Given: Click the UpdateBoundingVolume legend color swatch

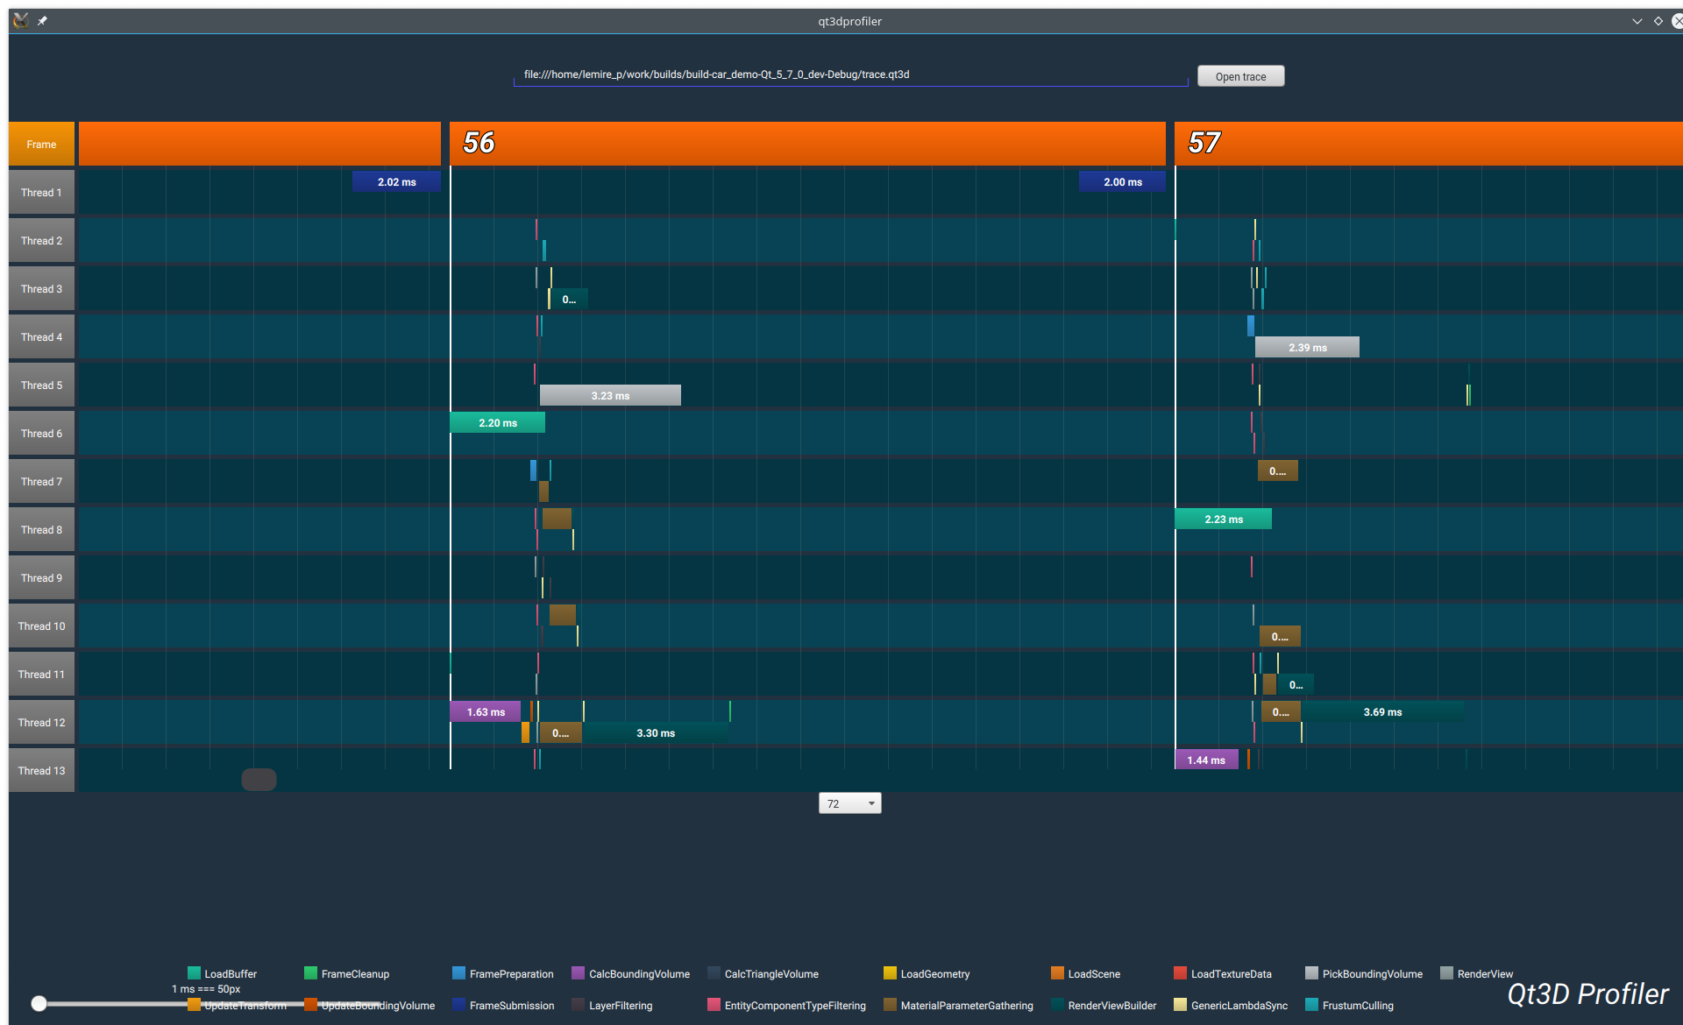Looking at the screenshot, I should (x=310, y=1005).
